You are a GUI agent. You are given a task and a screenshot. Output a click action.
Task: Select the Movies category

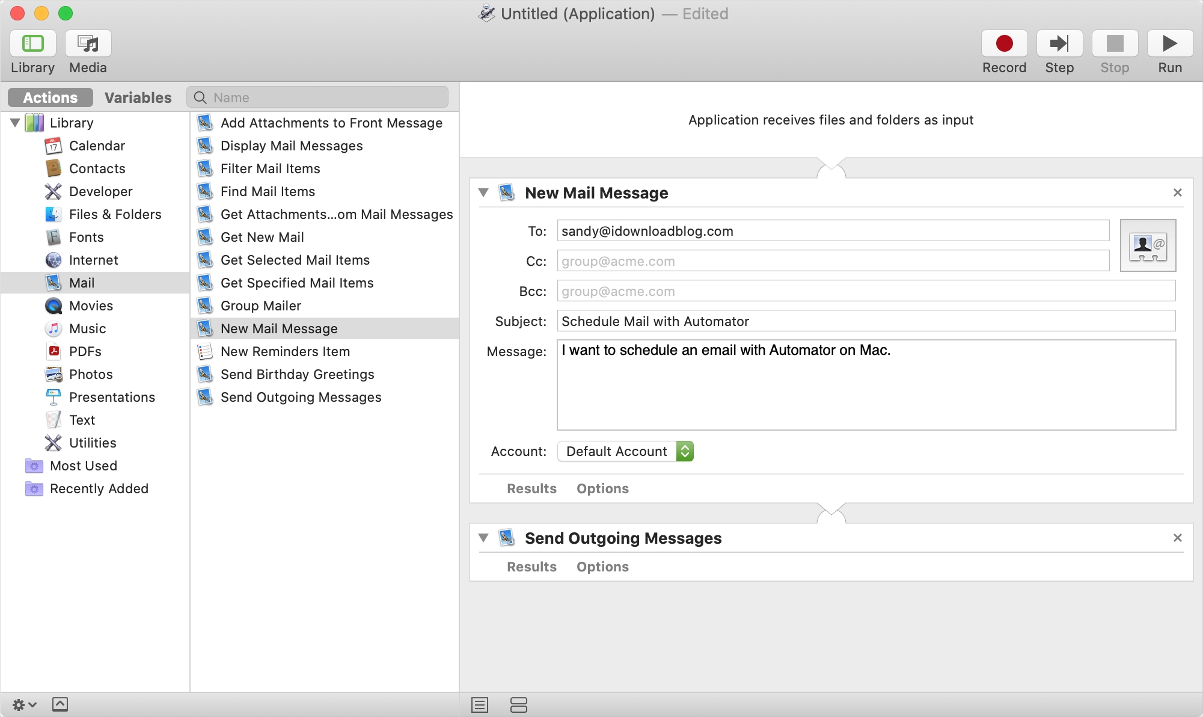(x=96, y=306)
